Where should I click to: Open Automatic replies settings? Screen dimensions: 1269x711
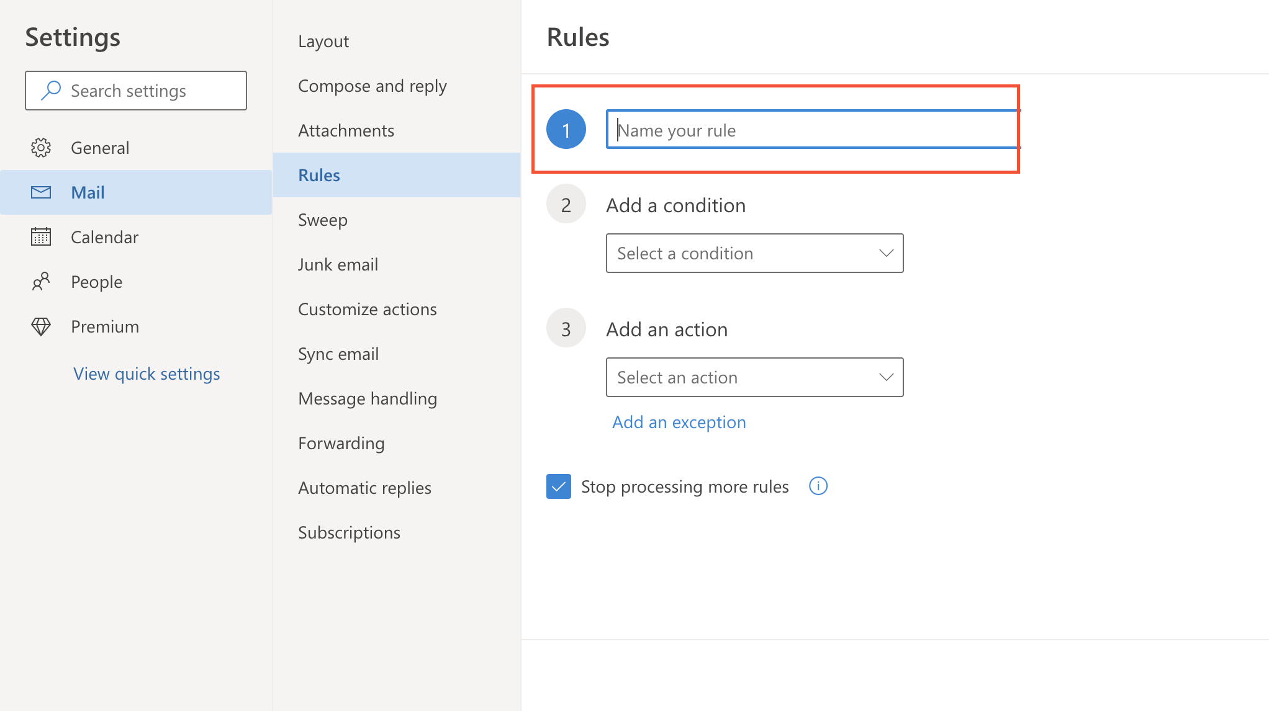pos(364,487)
